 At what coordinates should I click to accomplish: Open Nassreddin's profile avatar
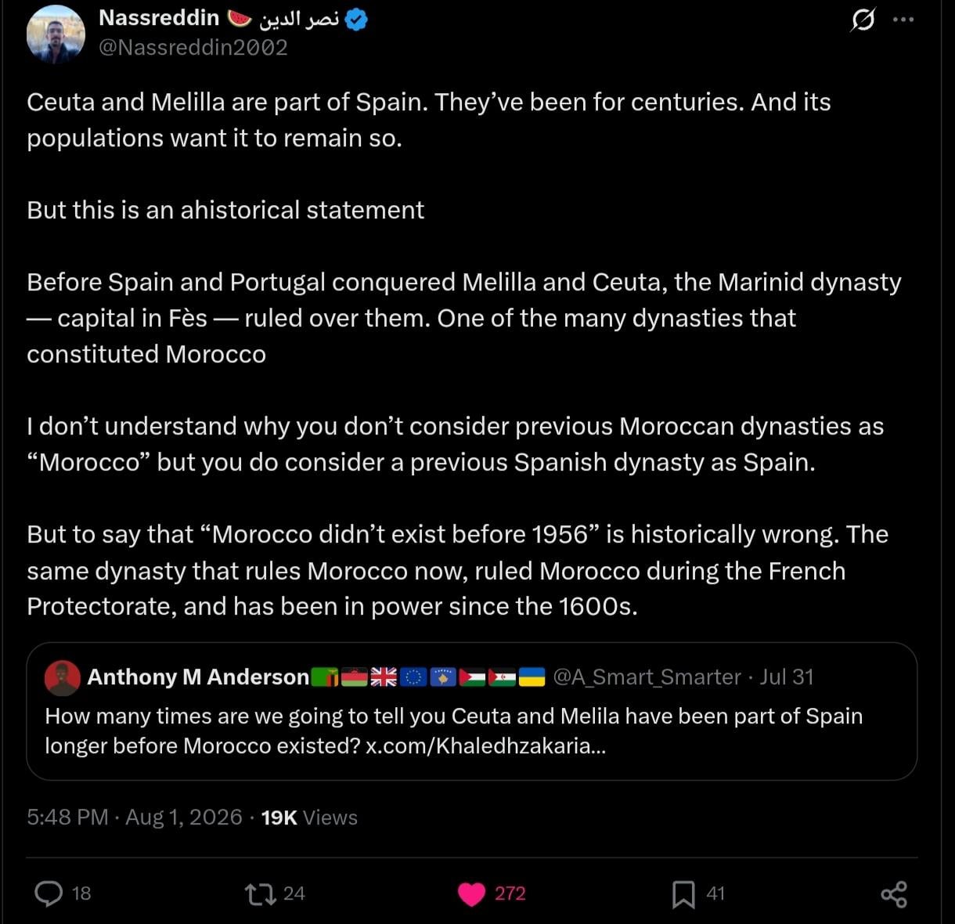click(x=56, y=33)
